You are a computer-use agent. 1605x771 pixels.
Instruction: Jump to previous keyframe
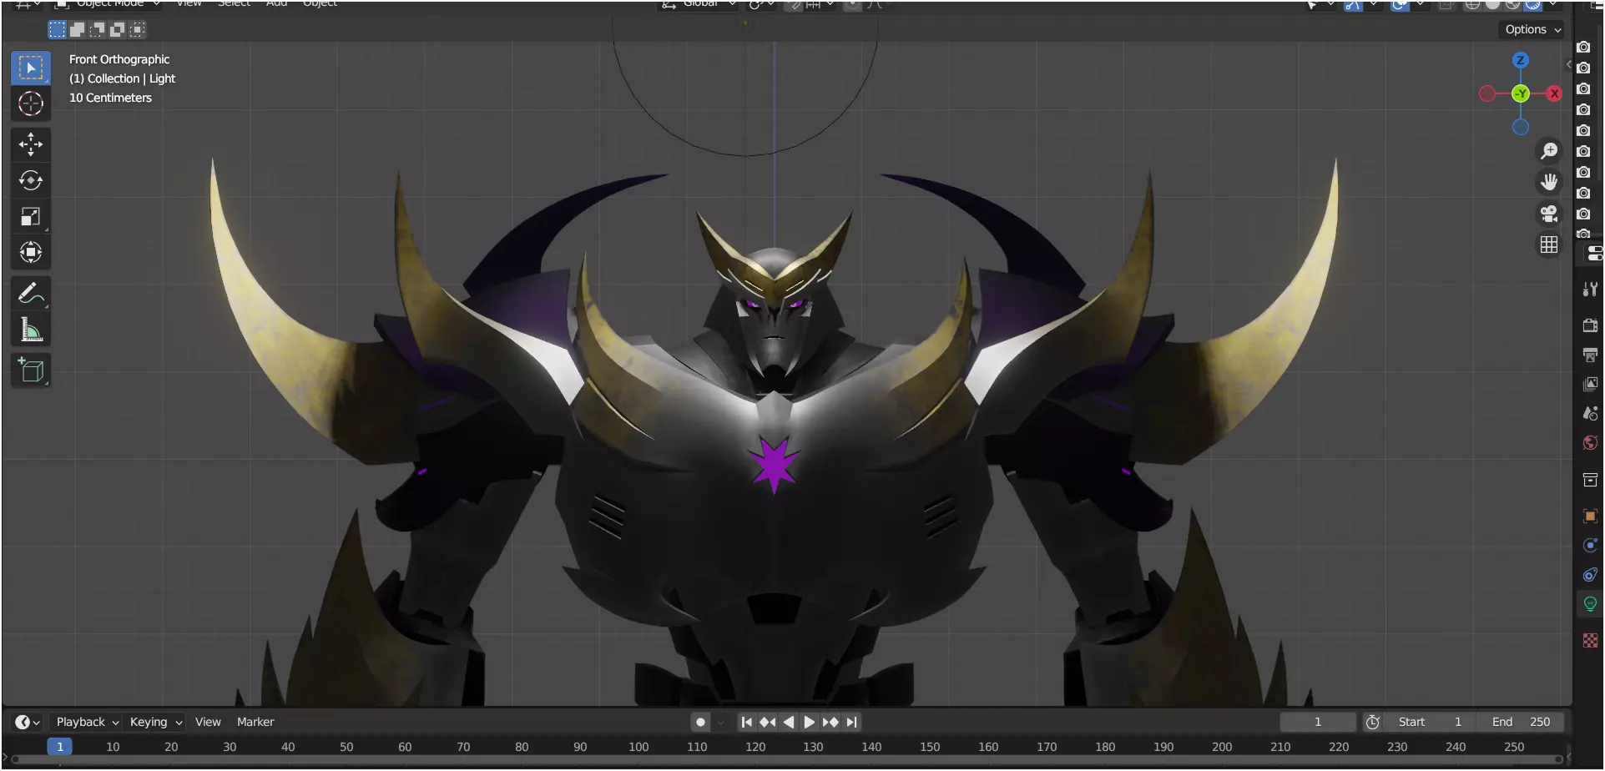pos(768,723)
